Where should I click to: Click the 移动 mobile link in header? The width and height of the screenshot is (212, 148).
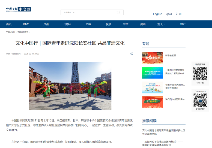coord(169,14)
